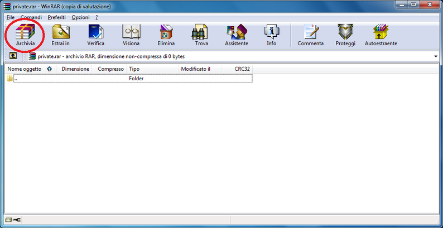Image resolution: width=443 pixels, height=228 pixels.
Task: Open the File menu
Action: coord(11,17)
